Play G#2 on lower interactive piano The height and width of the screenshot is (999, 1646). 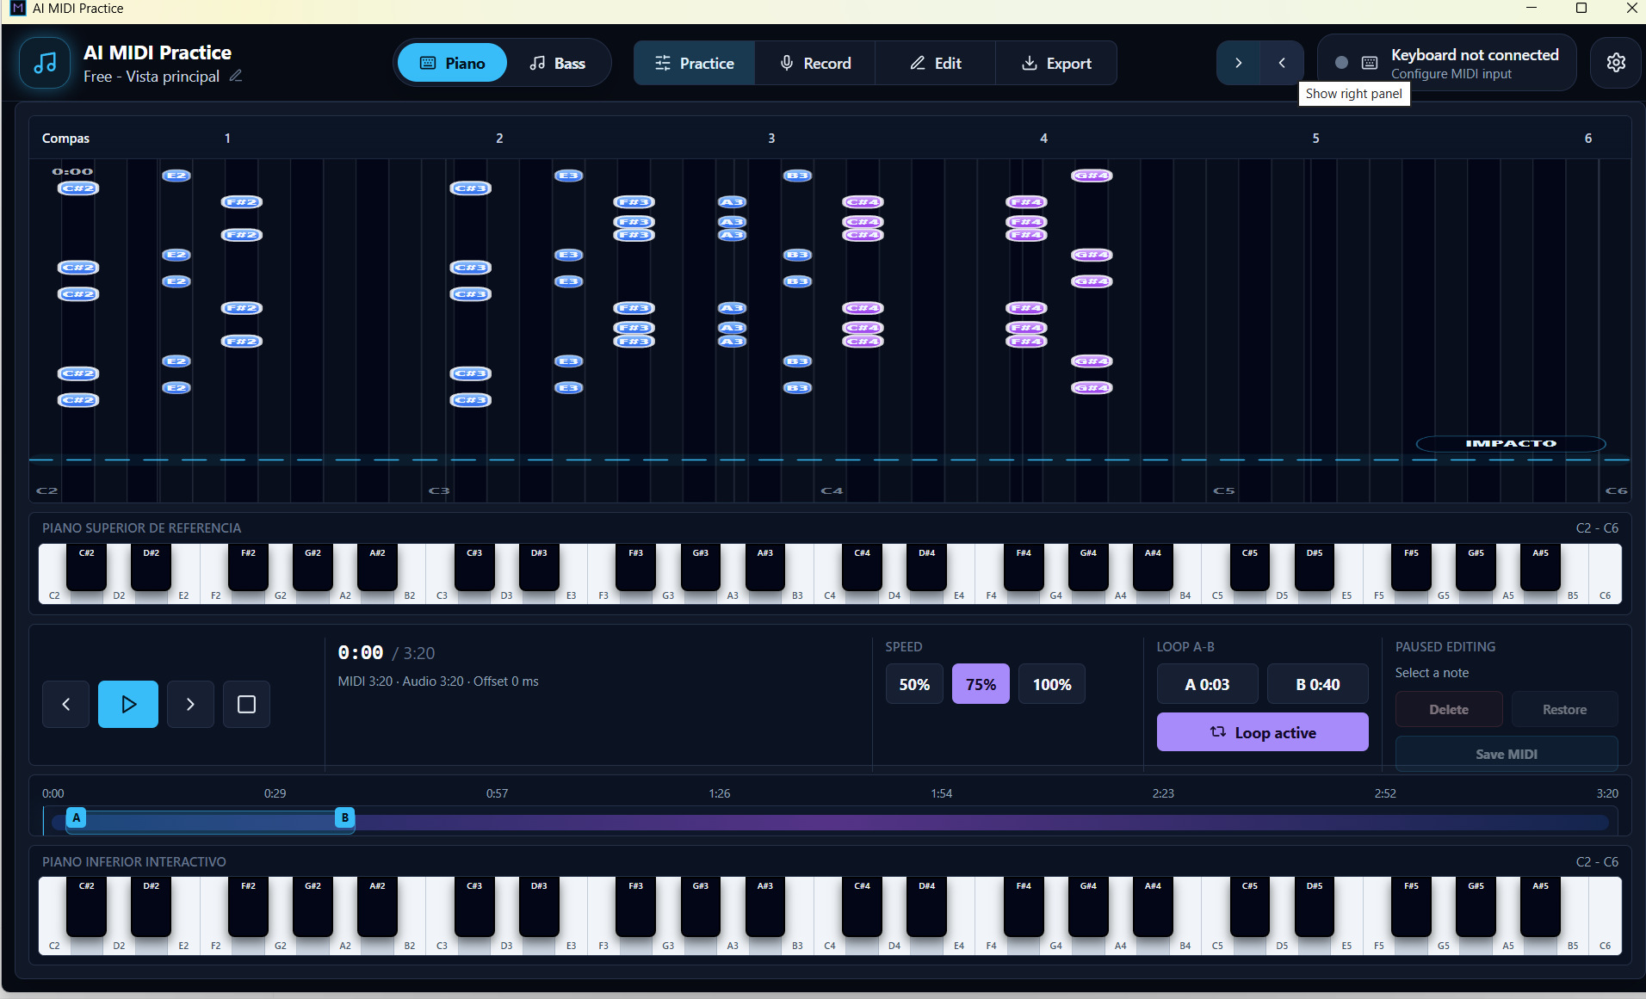point(312,905)
